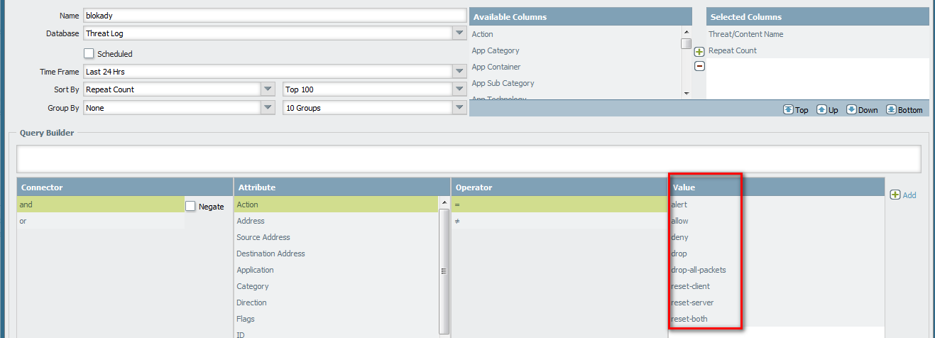Screen dimensions: 935x338
Task: Select the 'and' connector
Action: [x=101, y=205]
